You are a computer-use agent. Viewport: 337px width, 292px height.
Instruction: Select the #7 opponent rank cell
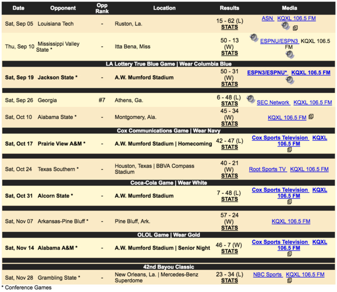click(102, 100)
